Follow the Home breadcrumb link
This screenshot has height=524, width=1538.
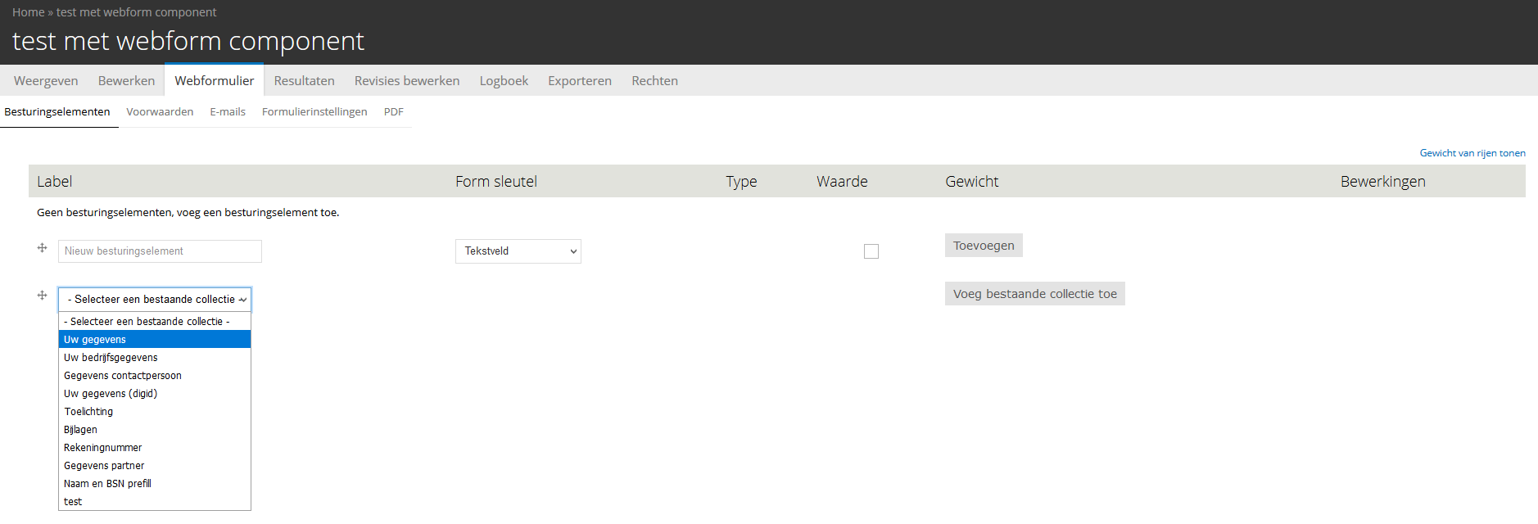pyautogui.click(x=28, y=12)
